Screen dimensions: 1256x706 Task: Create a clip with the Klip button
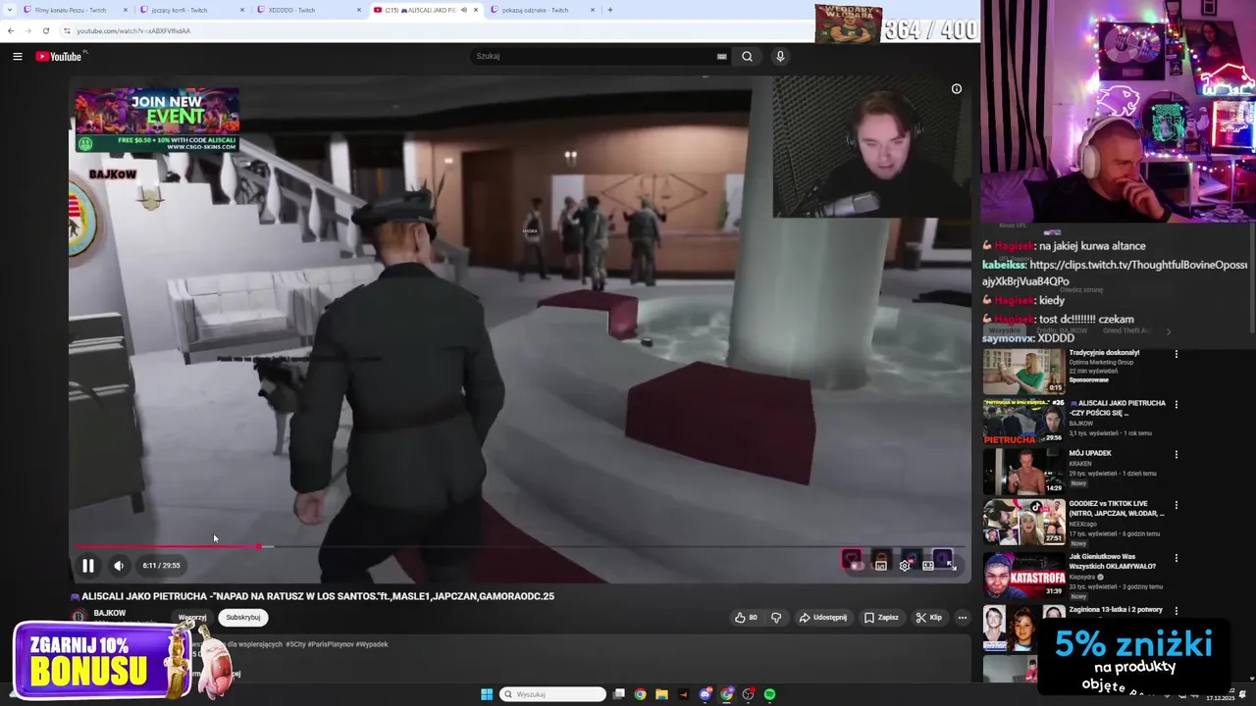coord(928,618)
